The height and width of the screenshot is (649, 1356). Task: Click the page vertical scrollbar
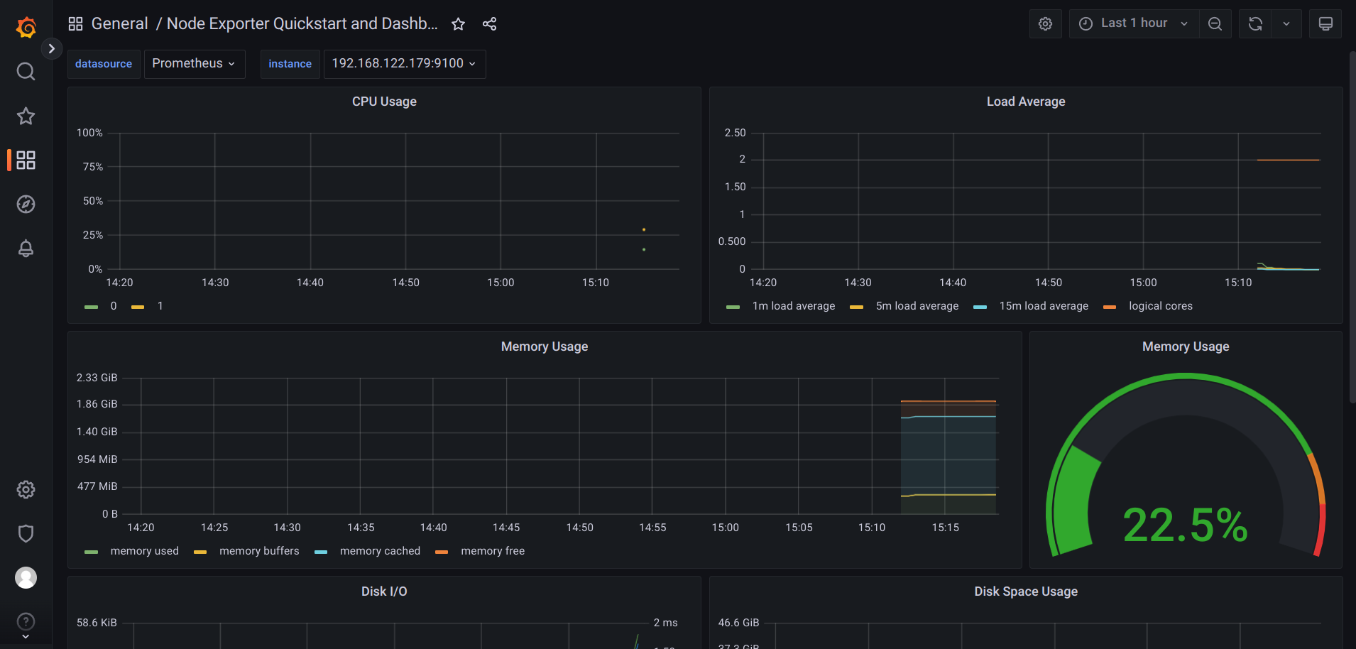tap(1352, 227)
